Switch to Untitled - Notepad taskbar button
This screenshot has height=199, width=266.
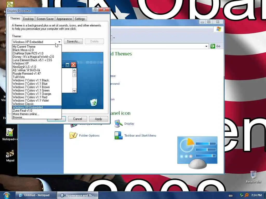point(36,195)
